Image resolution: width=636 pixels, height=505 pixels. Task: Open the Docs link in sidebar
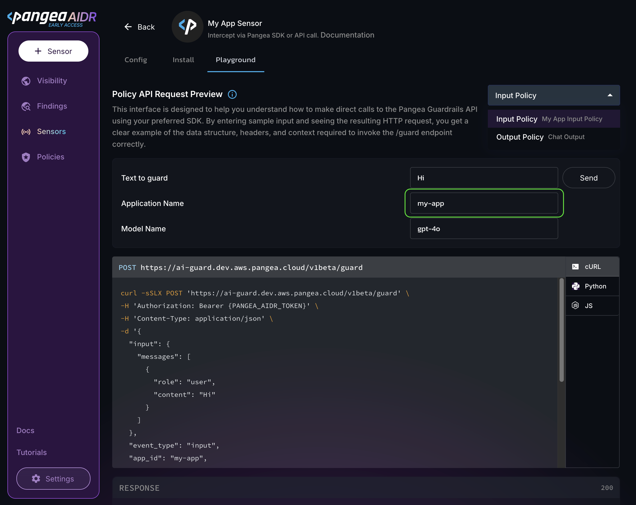click(x=25, y=430)
